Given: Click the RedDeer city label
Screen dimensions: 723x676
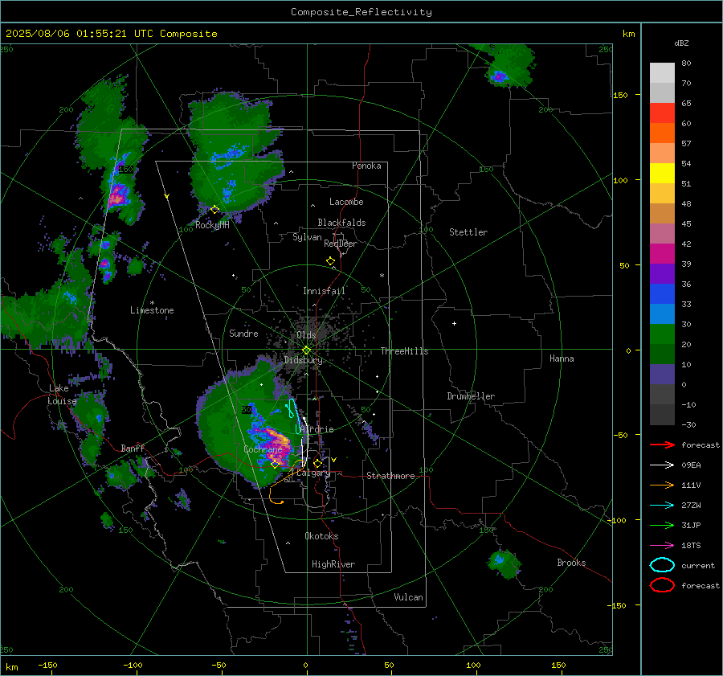Looking at the screenshot, I should tap(341, 244).
